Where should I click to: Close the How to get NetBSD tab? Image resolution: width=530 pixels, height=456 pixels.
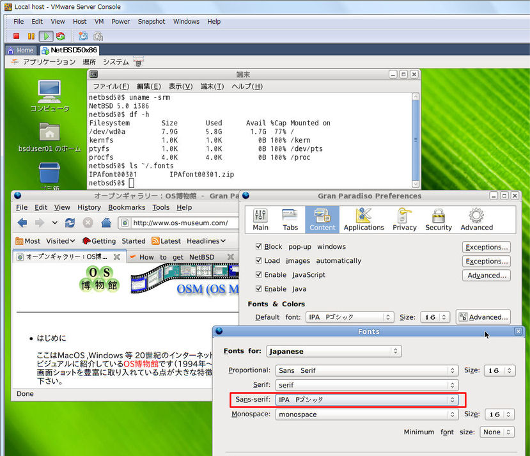[231, 257]
